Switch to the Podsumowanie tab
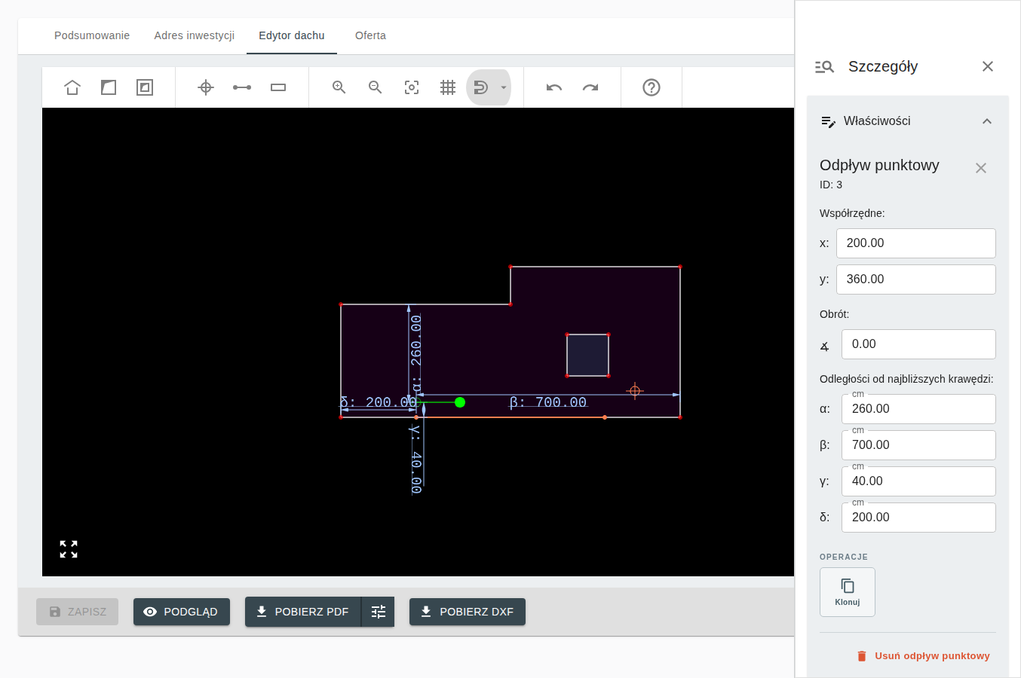 92,35
